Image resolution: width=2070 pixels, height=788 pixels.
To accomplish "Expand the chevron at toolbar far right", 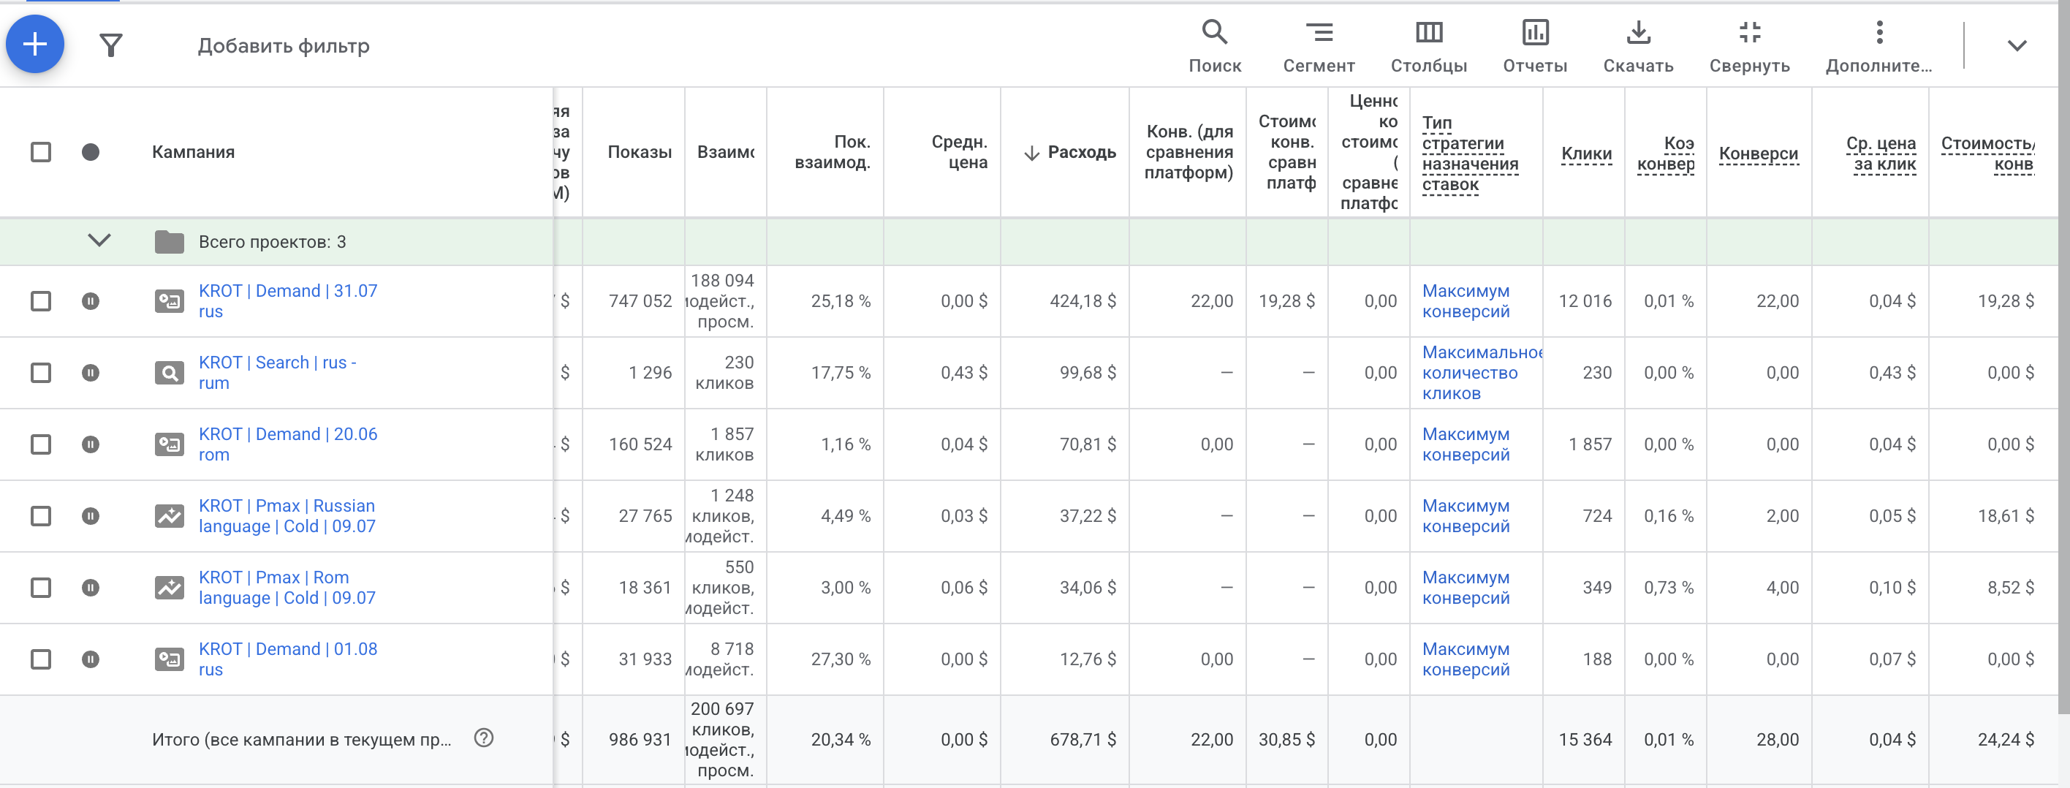I will [2016, 46].
